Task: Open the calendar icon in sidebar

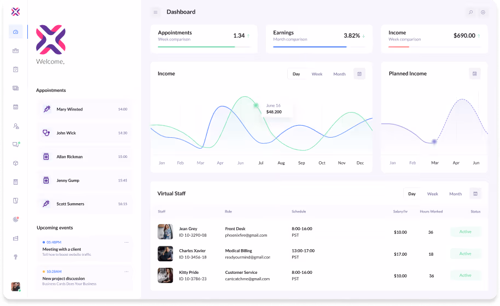Action: (x=16, y=107)
